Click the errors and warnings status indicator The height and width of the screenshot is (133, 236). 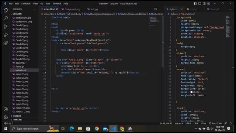tap(8, 123)
